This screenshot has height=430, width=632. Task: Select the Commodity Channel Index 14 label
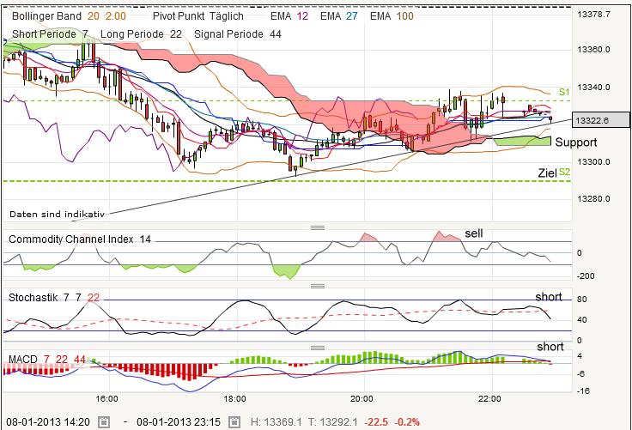80,239
